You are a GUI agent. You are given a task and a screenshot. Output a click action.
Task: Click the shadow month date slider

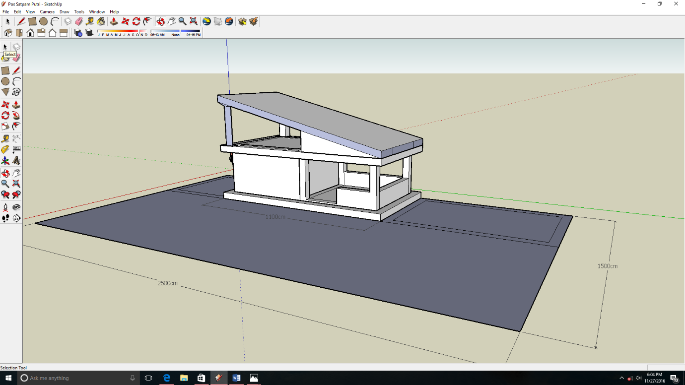click(x=122, y=31)
